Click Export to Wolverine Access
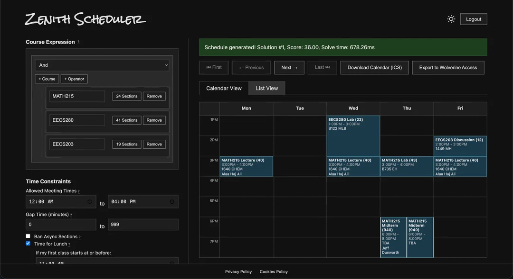This screenshot has height=279, width=513. point(448,67)
